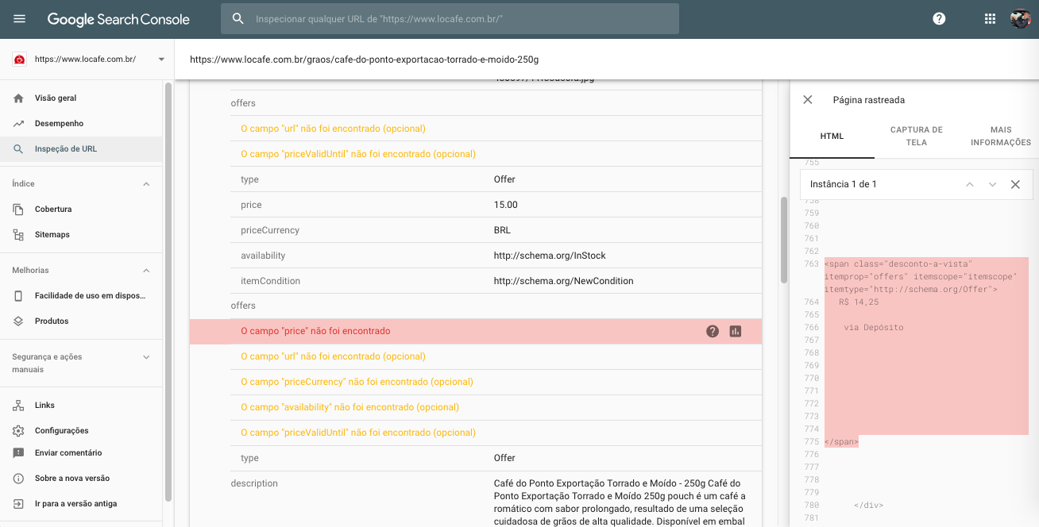Viewport: 1039px width, 527px height.
Task: Click Sobre a nova versão
Action: pyautogui.click(x=81, y=479)
